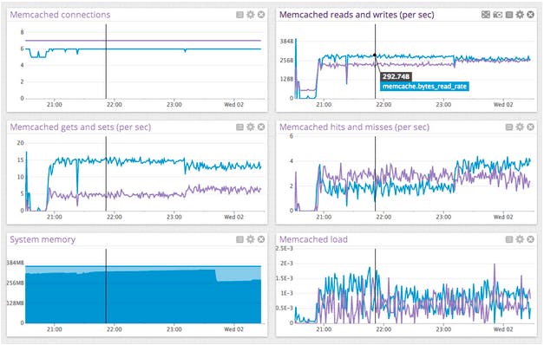
Task: Open legend icon on Memcached connections widget
Action: [x=239, y=15]
